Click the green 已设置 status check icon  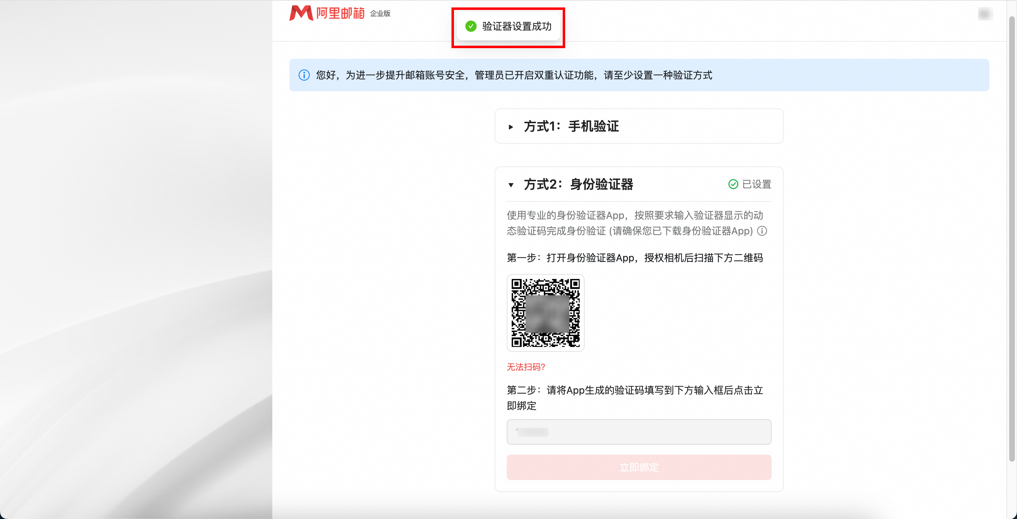point(733,184)
